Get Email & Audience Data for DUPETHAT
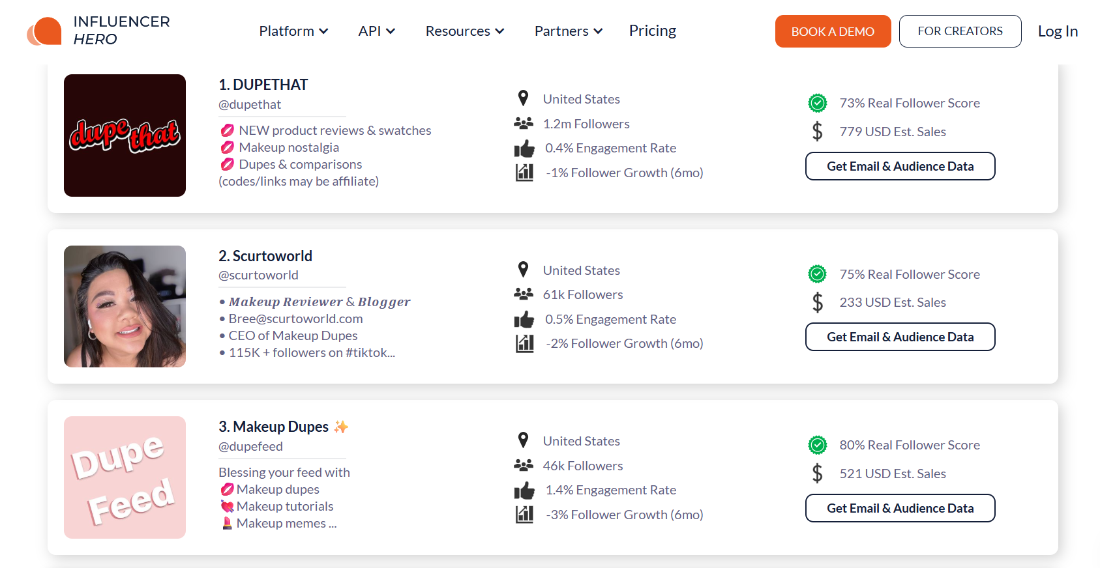 pos(900,166)
